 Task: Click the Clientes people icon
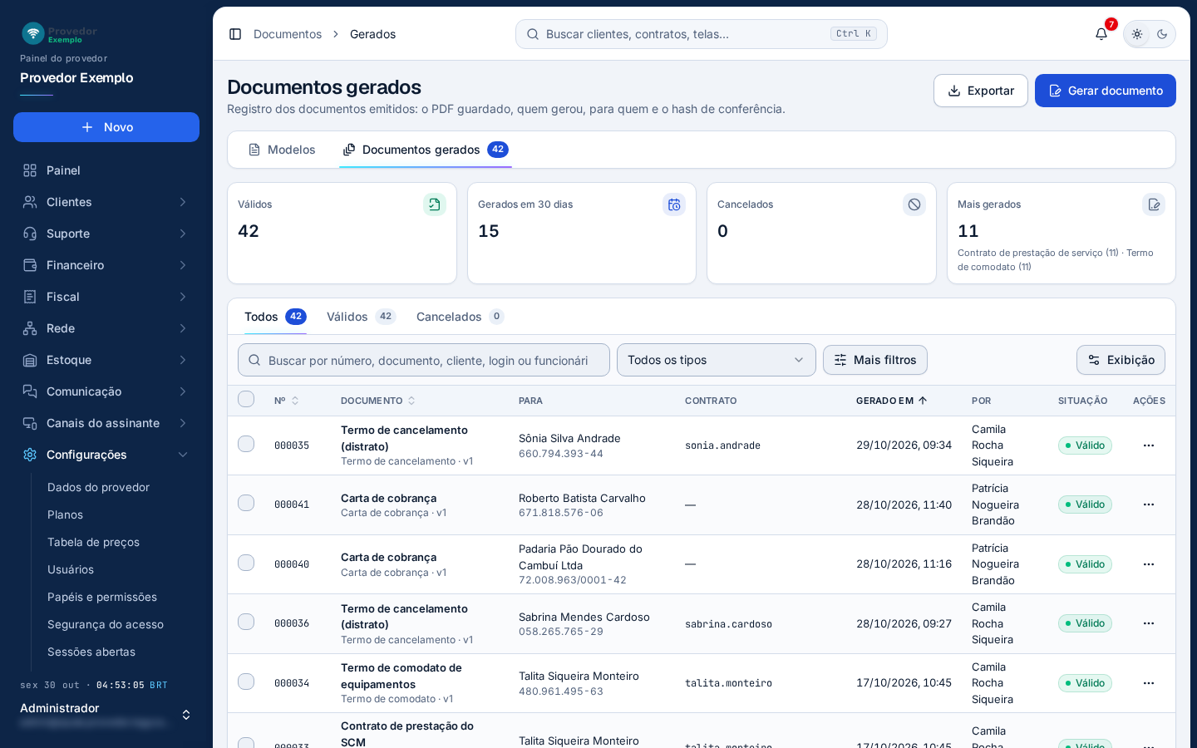point(30,202)
